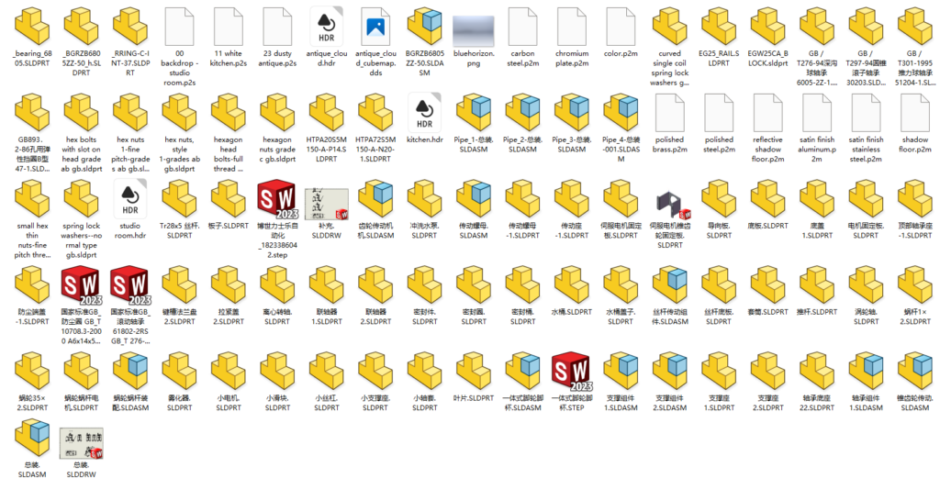Click the 伺服电机锥齿轮固定板.SLDPRT gray part preview icon
The height and width of the screenshot is (501, 940).
[671, 205]
